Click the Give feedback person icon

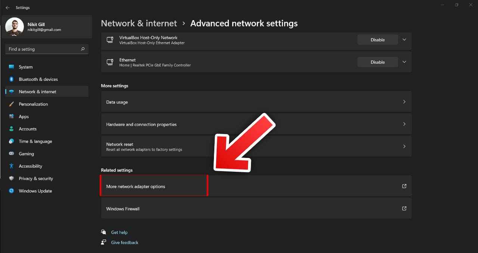104,242
